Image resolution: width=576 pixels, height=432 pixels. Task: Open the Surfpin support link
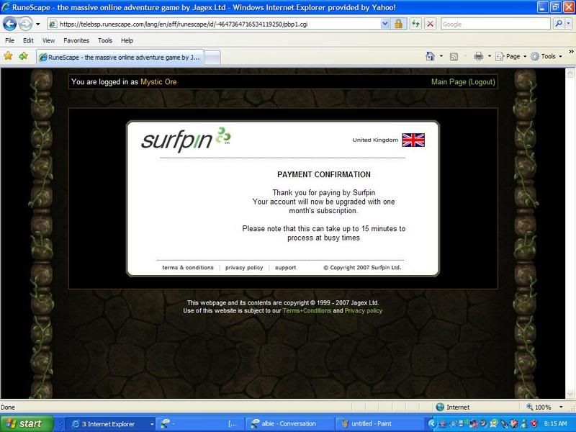pos(285,267)
